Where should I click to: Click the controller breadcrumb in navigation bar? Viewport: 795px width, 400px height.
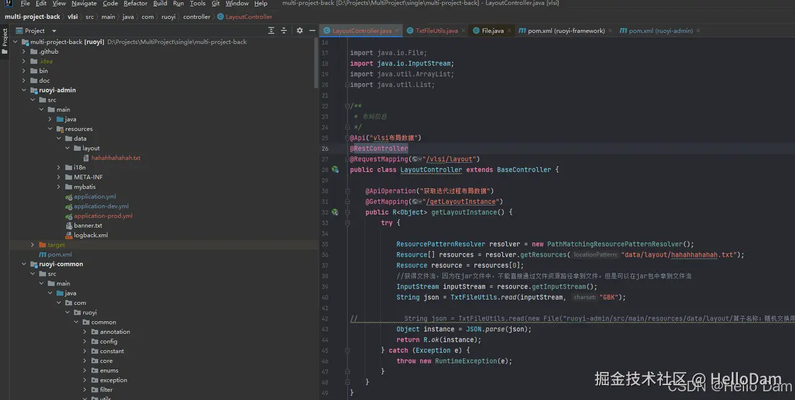tap(196, 17)
